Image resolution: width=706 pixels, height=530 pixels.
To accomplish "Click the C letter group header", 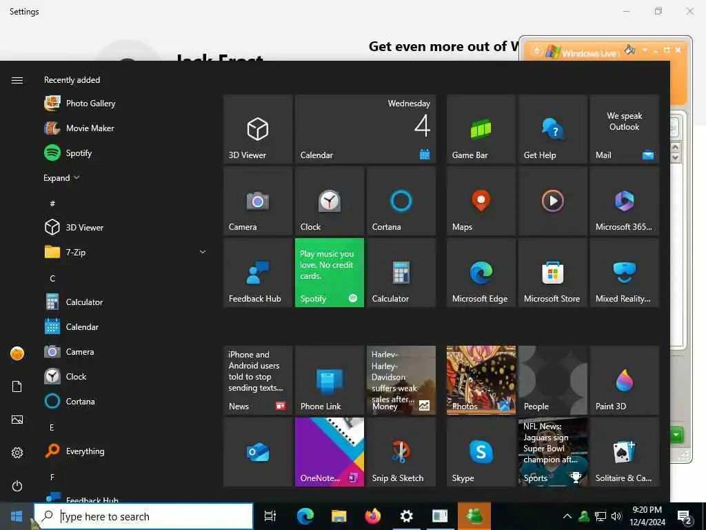I will tap(52, 279).
